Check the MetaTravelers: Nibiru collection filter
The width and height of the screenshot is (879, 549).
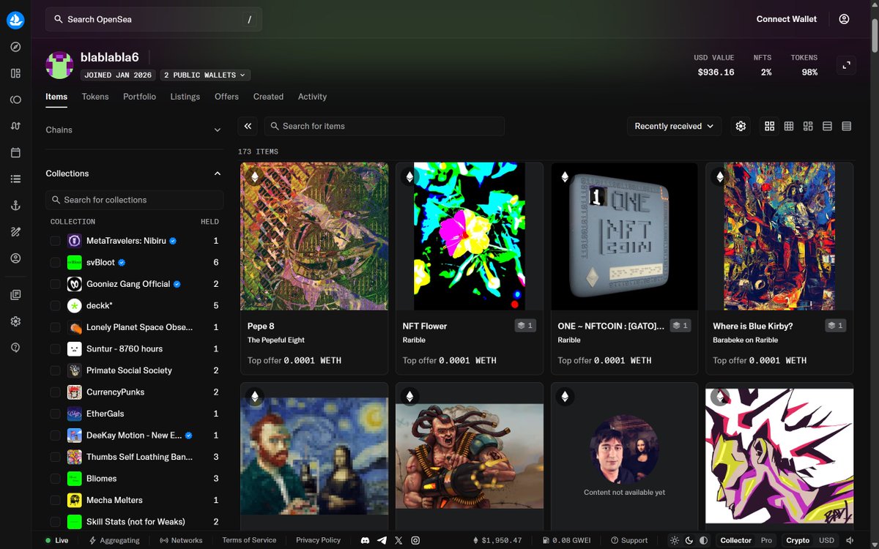tap(55, 241)
